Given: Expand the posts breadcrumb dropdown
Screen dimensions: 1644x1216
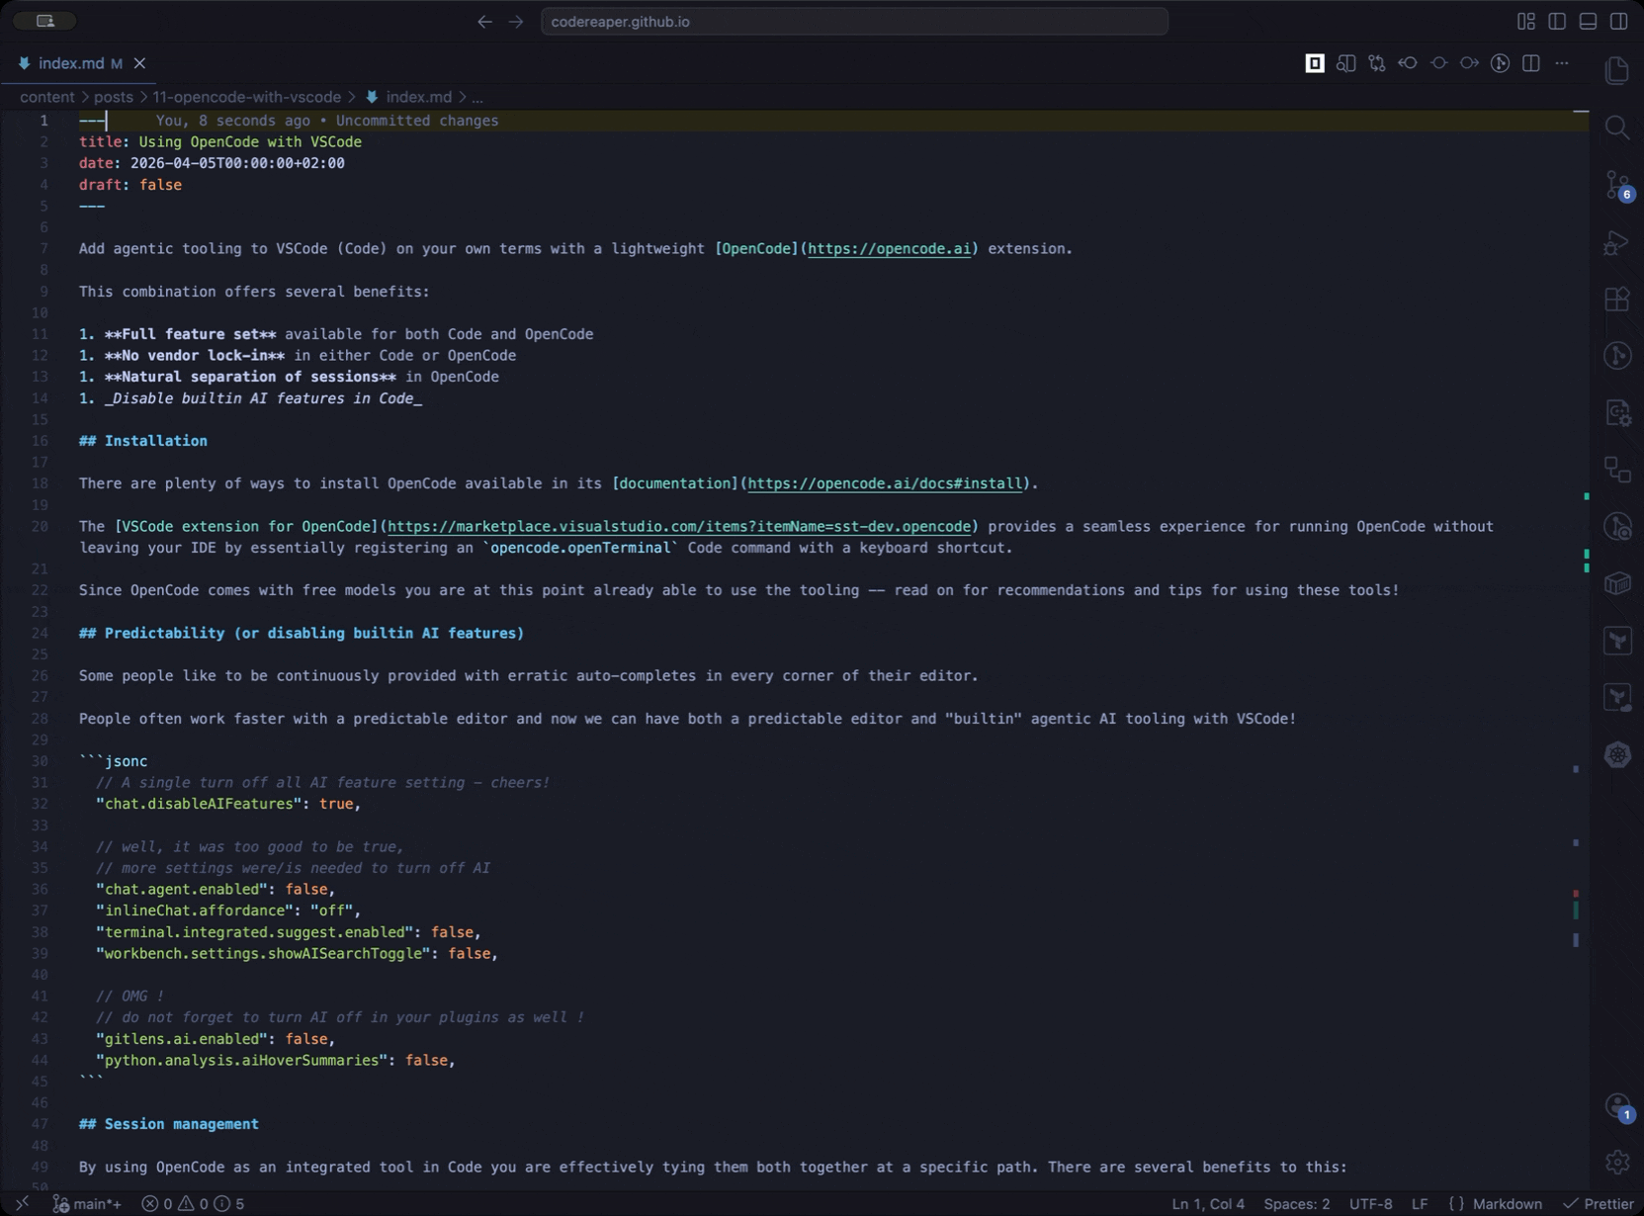Looking at the screenshot, I should pyautogui.click(x=113, y=97).
